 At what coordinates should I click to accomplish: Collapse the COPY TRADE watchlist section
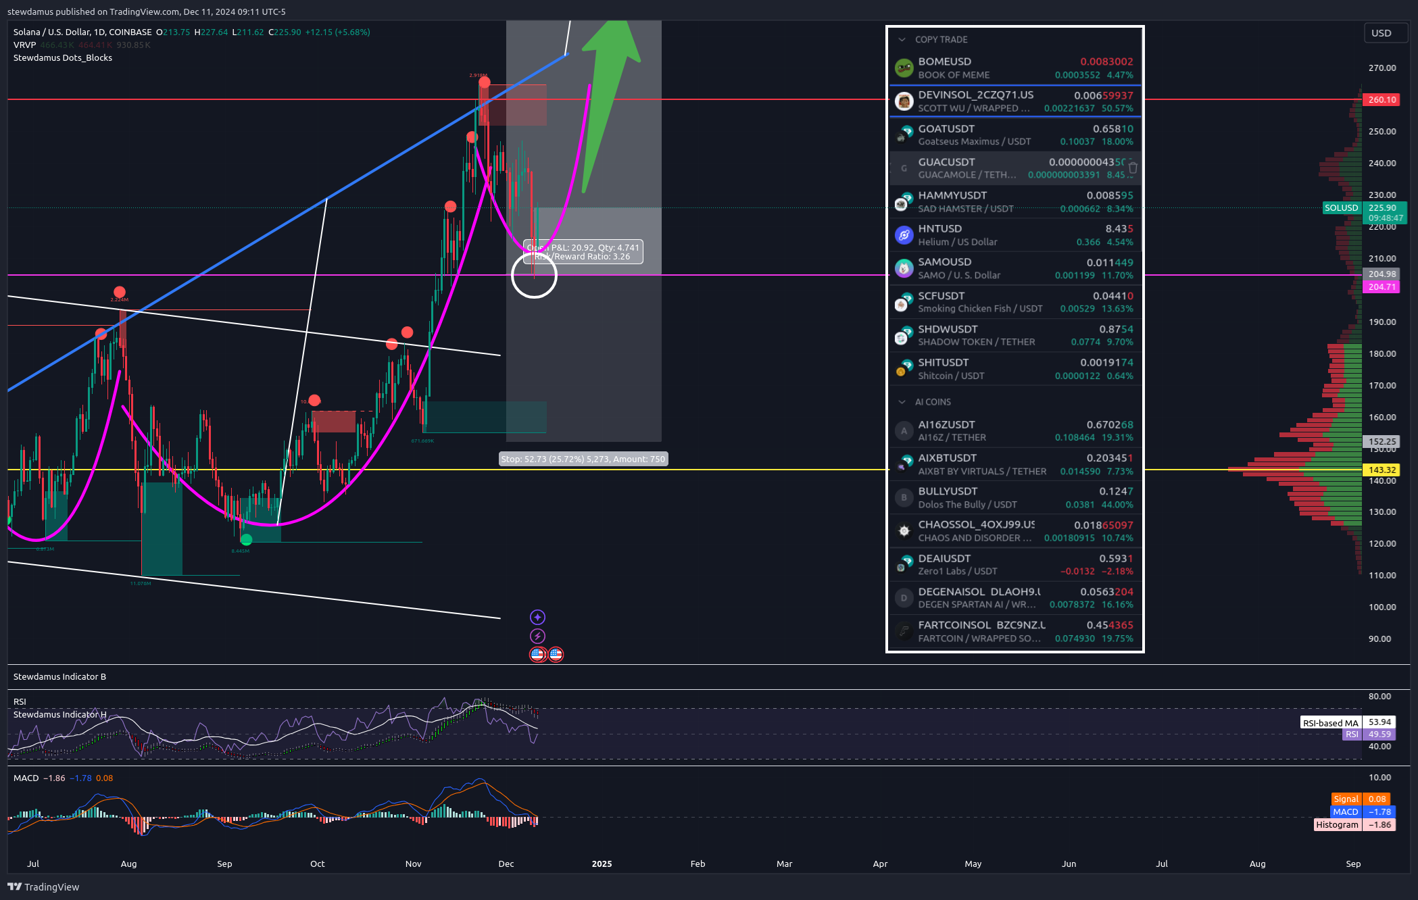pos(902,40)
